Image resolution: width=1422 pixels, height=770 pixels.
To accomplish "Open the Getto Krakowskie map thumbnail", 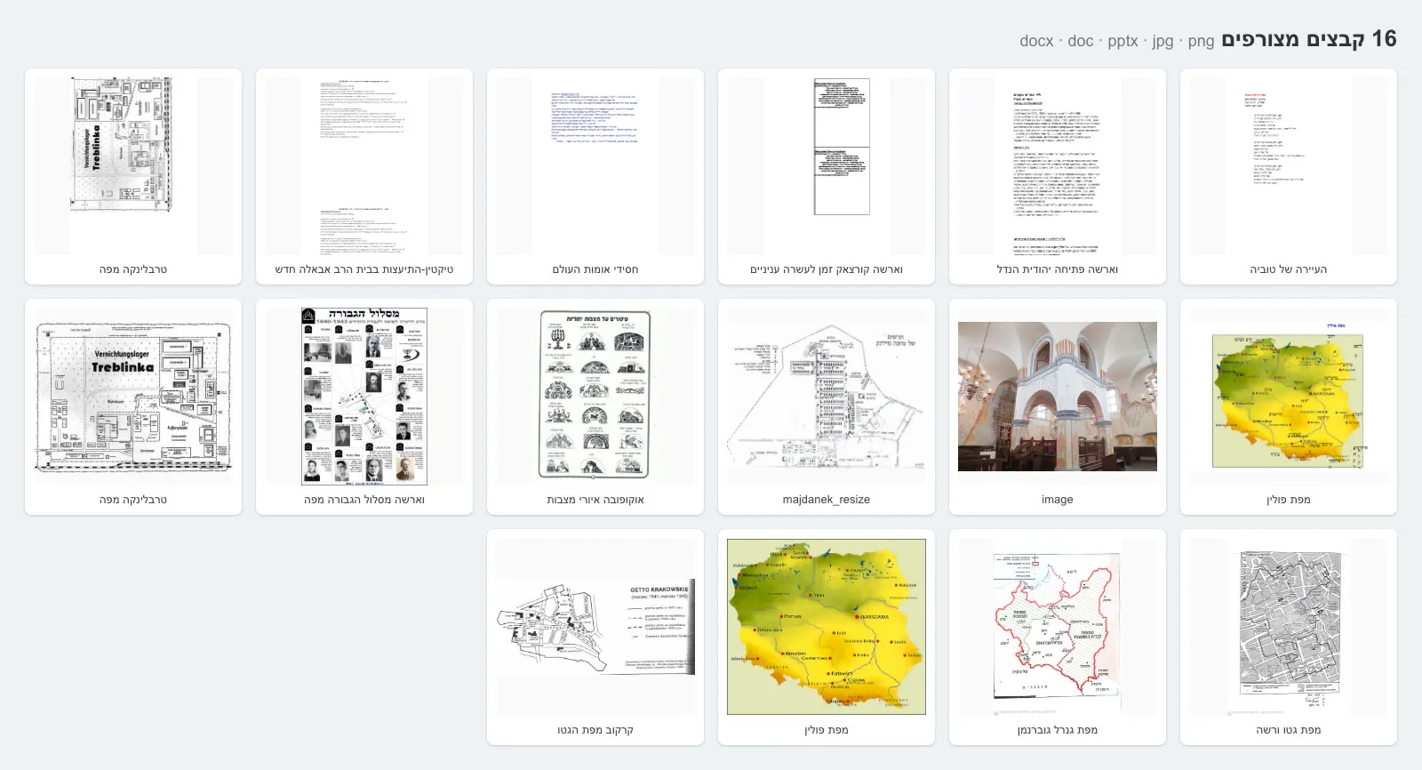I will coord(595,626).
